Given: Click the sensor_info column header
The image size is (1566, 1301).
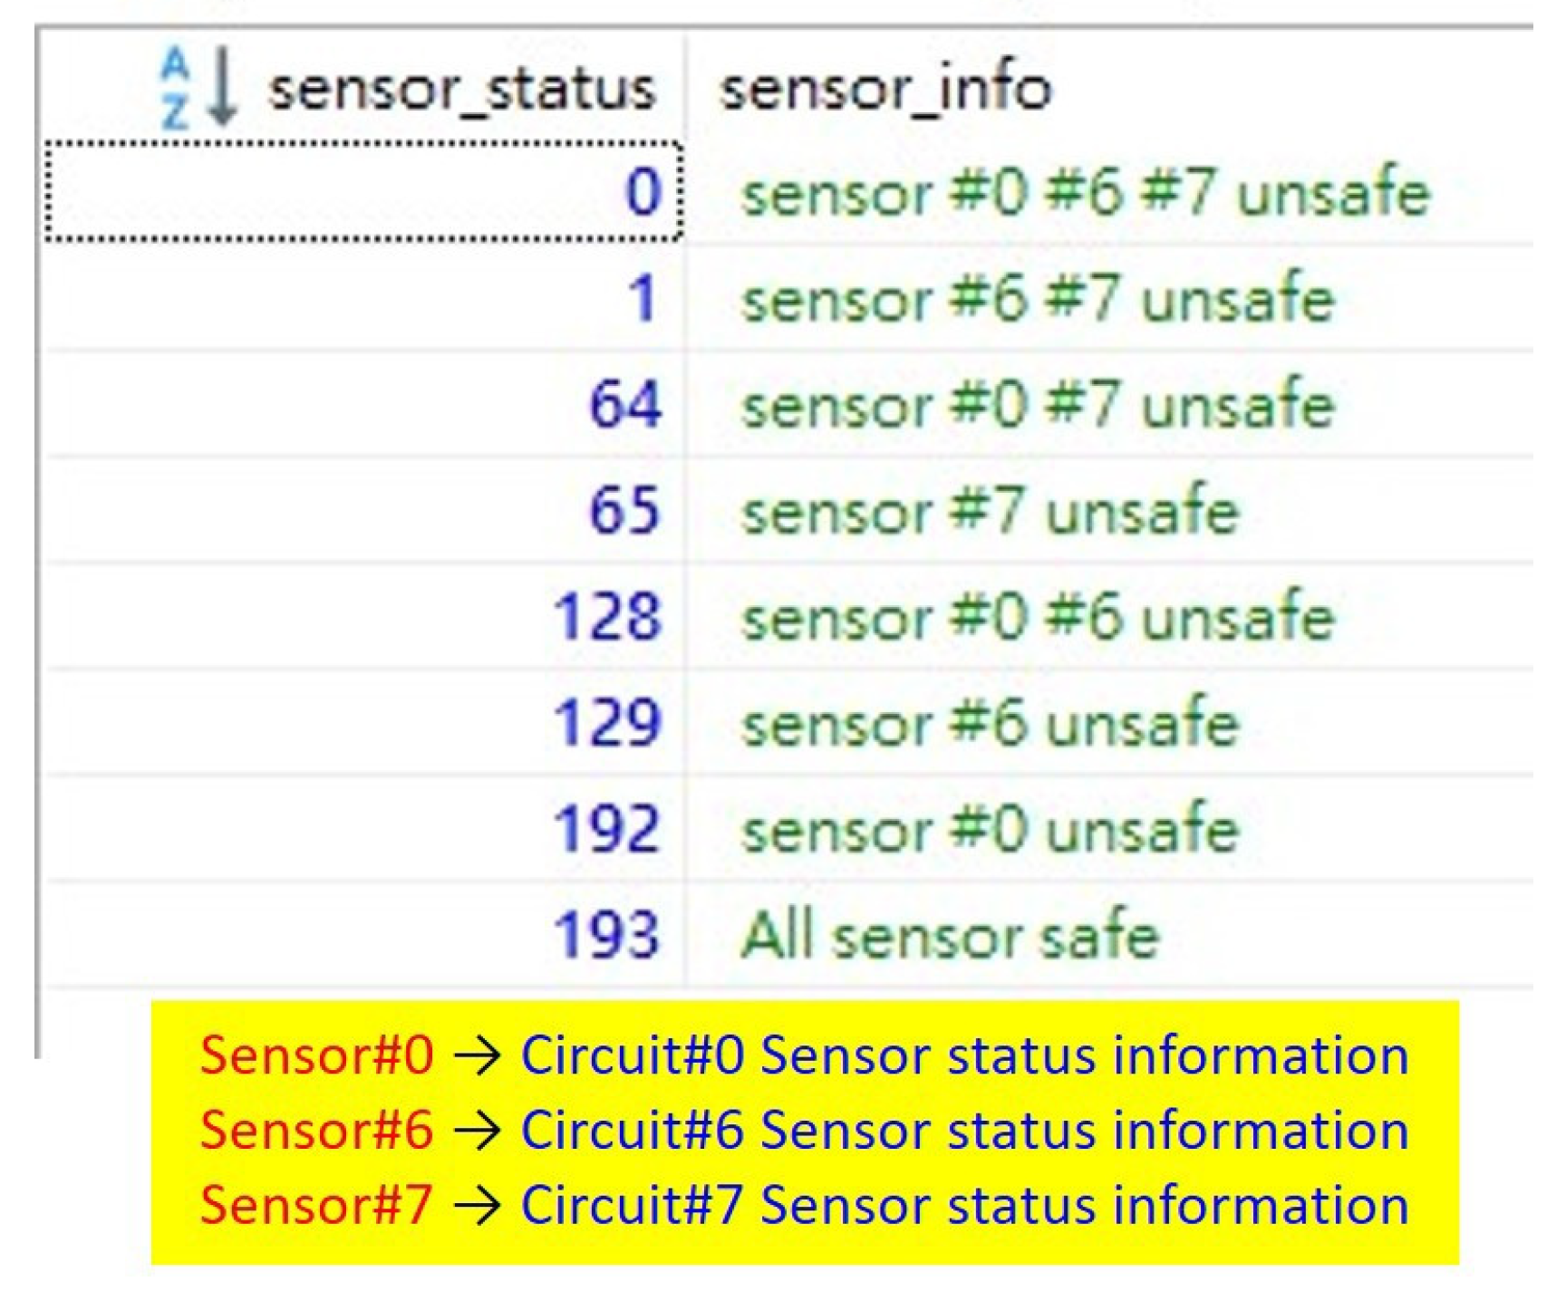Looking at the screenshot, I should 884,89.
